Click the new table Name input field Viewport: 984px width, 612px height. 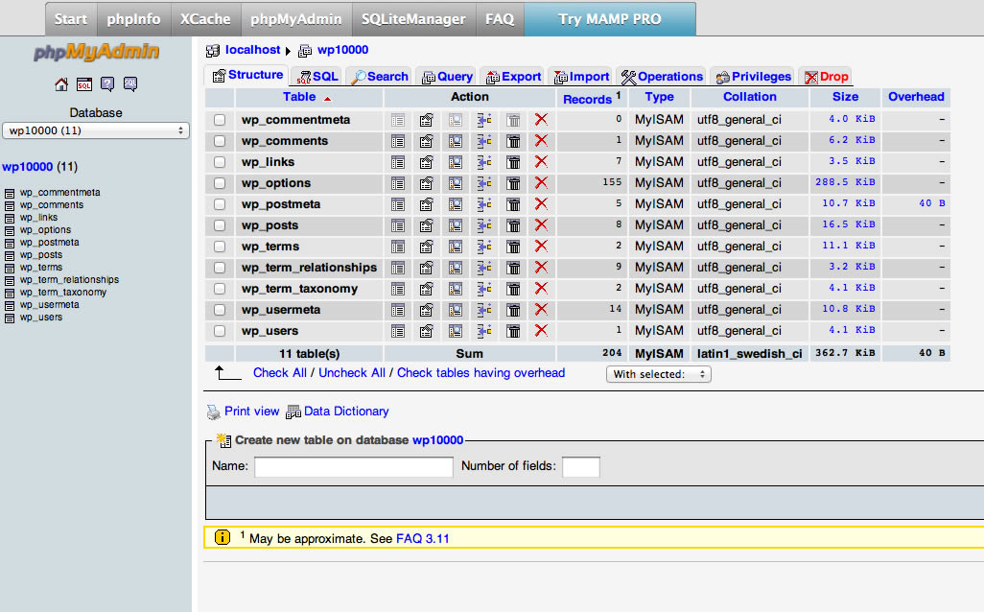pos(353,467)
